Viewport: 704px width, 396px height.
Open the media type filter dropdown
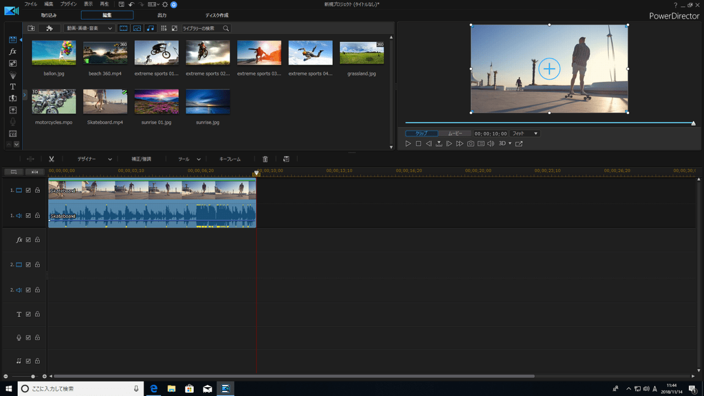pos(89,28)
